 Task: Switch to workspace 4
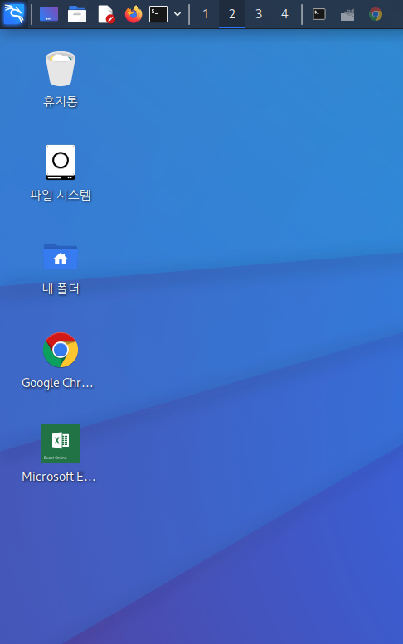(284, 14)
